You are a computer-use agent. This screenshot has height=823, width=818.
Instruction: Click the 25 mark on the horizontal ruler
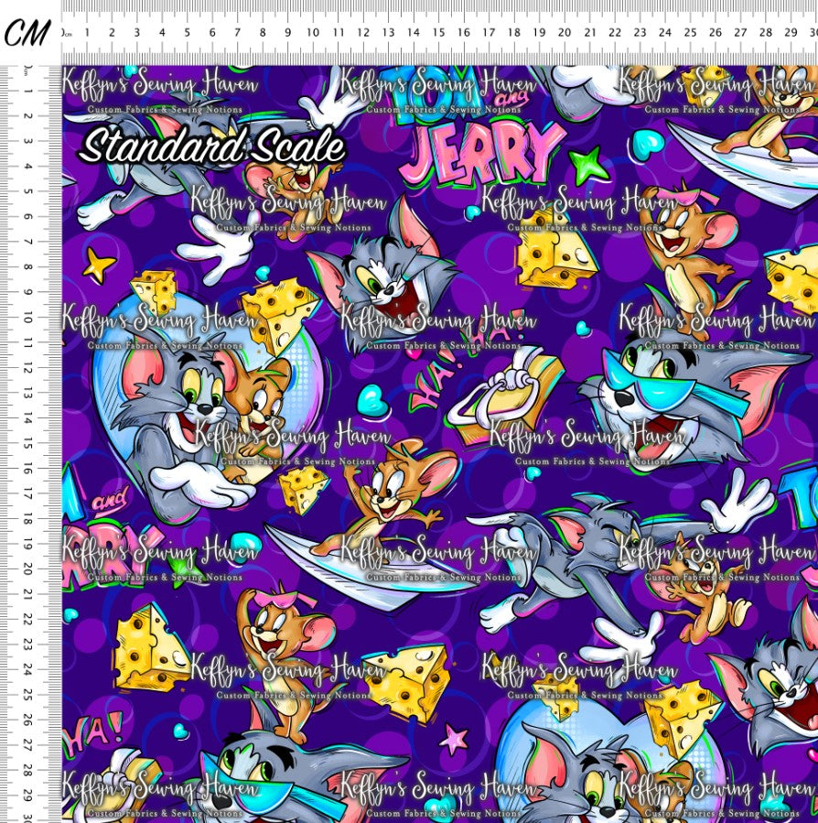(x=690, y=33)
